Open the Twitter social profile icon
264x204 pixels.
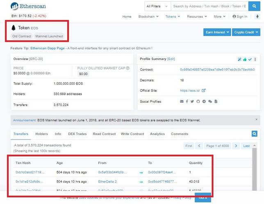coord(192,101)
